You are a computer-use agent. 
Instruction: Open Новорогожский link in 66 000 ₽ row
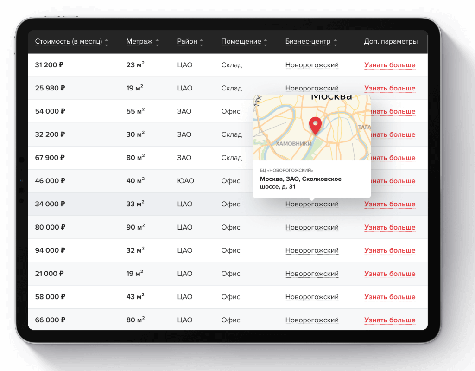(312, 320)
